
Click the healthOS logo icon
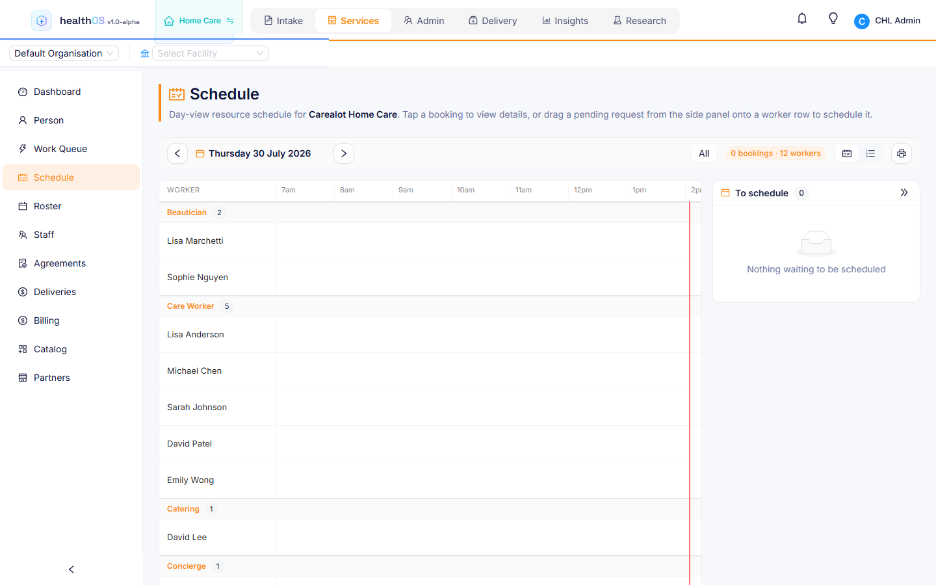pyautogui.click(x=42, y=21)
